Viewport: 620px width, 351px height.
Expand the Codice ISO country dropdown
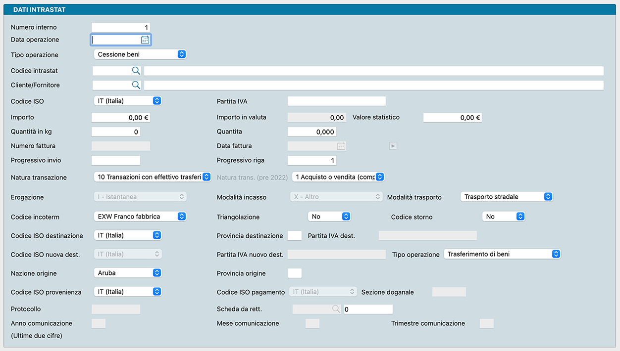click(128, 101)
